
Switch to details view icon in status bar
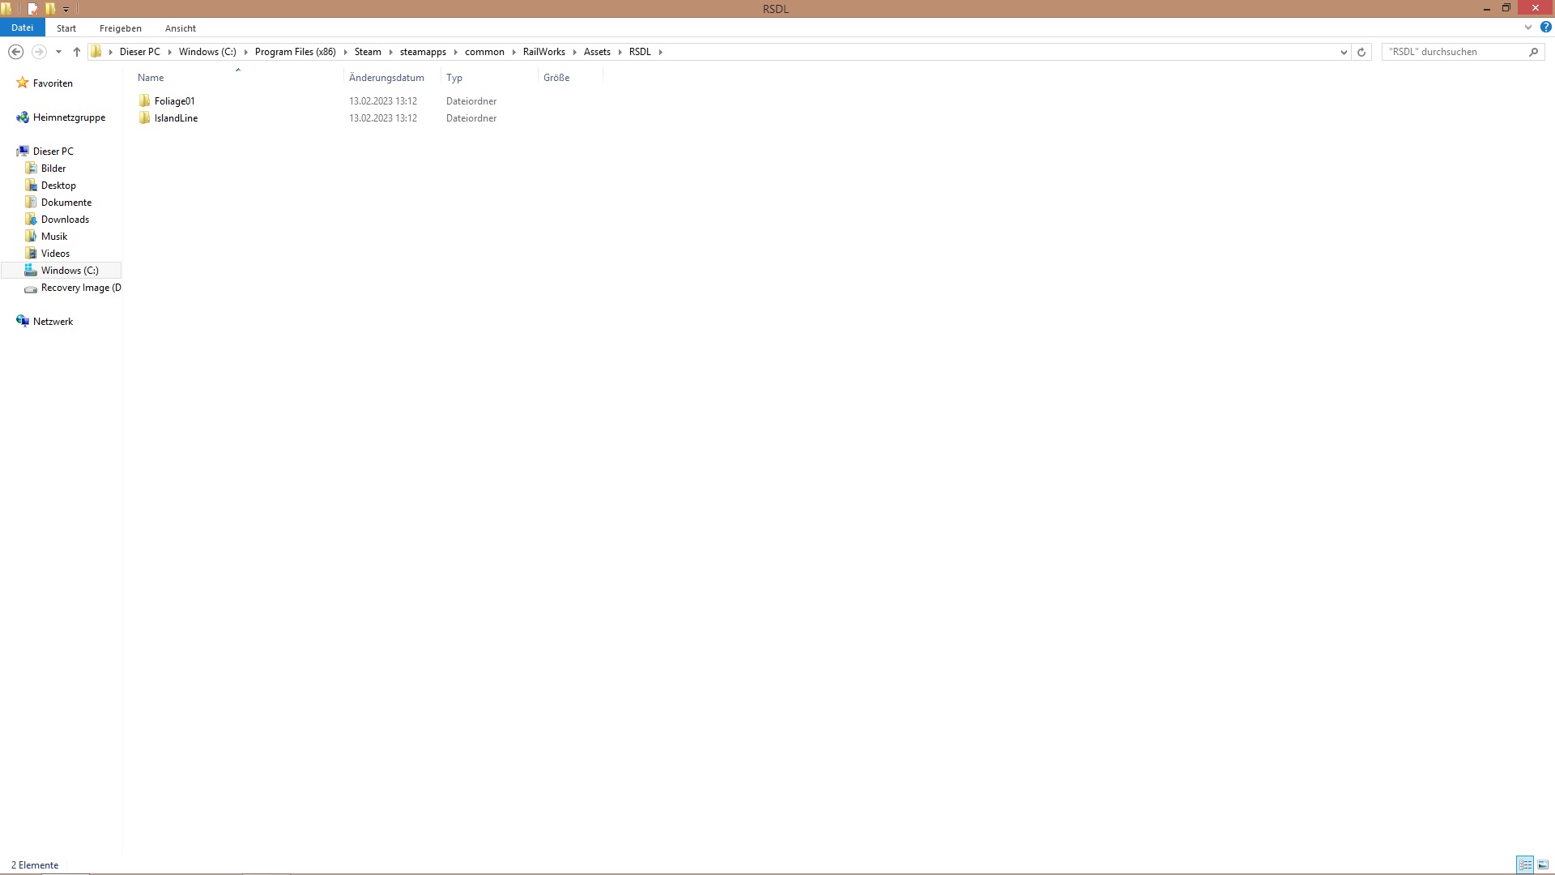[x=1525, y=865]
